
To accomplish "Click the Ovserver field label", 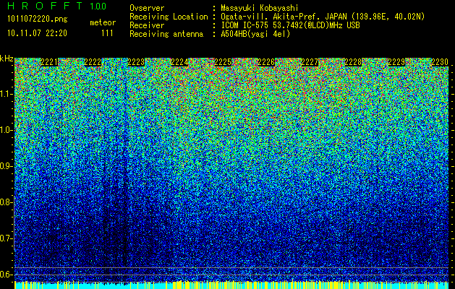I will pyautogui.click(x=147, y=8).
